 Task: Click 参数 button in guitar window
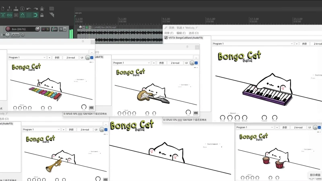coord(162,63)
